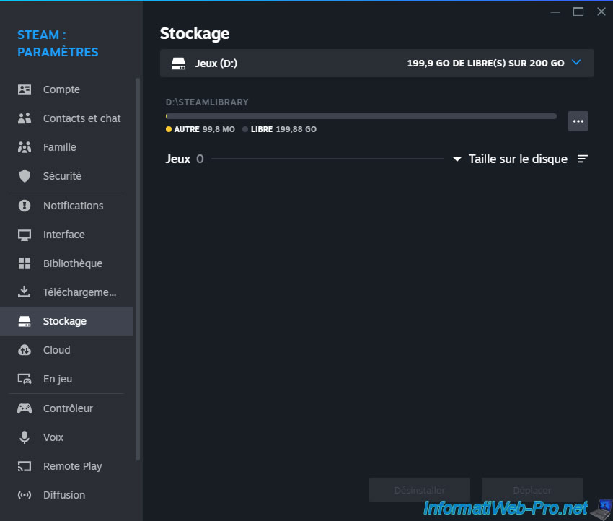Click the Compte account card icon
The height and width of the screenshot is (521, 613).
tap(25, 89)
